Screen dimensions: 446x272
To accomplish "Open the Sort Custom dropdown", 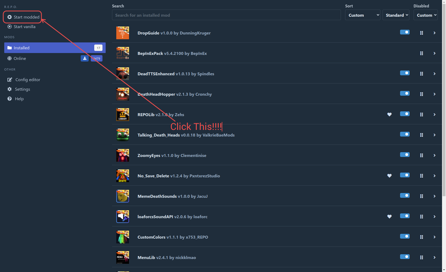I will click(362, 15).
